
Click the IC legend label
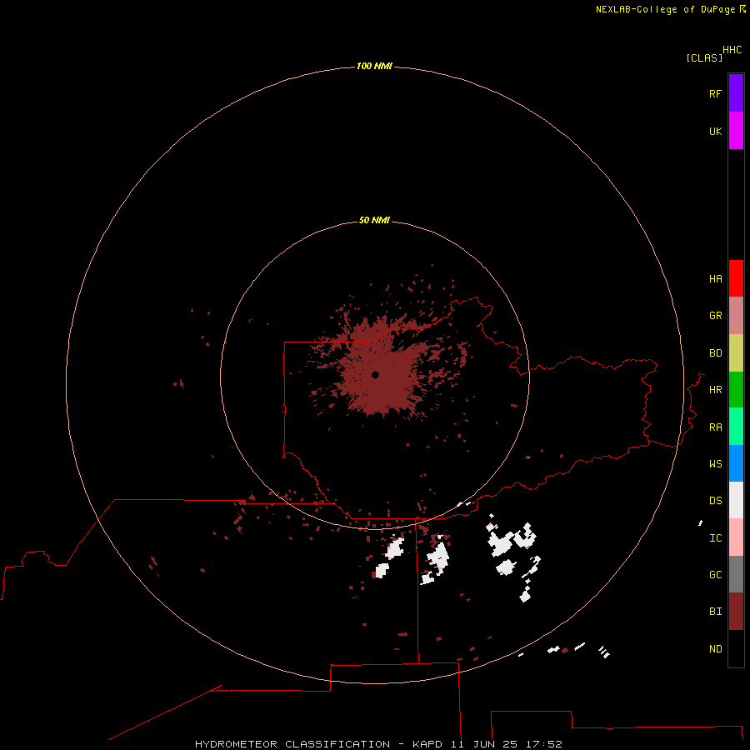[715, 538]
